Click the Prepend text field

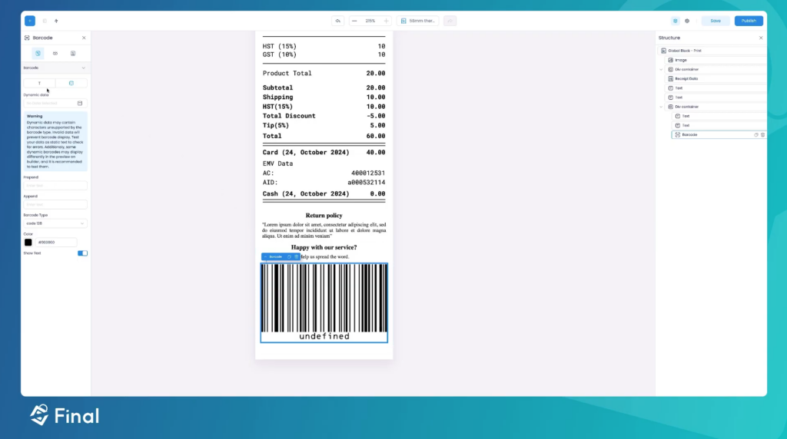[x=55, y=186]
